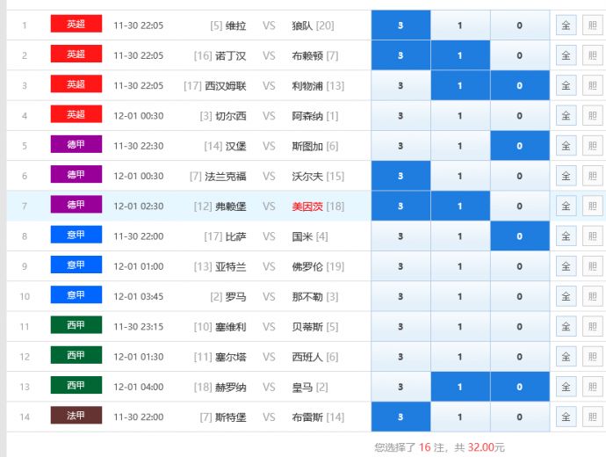
Task: Open the 美因茨 team link
Action: [307, 206]
